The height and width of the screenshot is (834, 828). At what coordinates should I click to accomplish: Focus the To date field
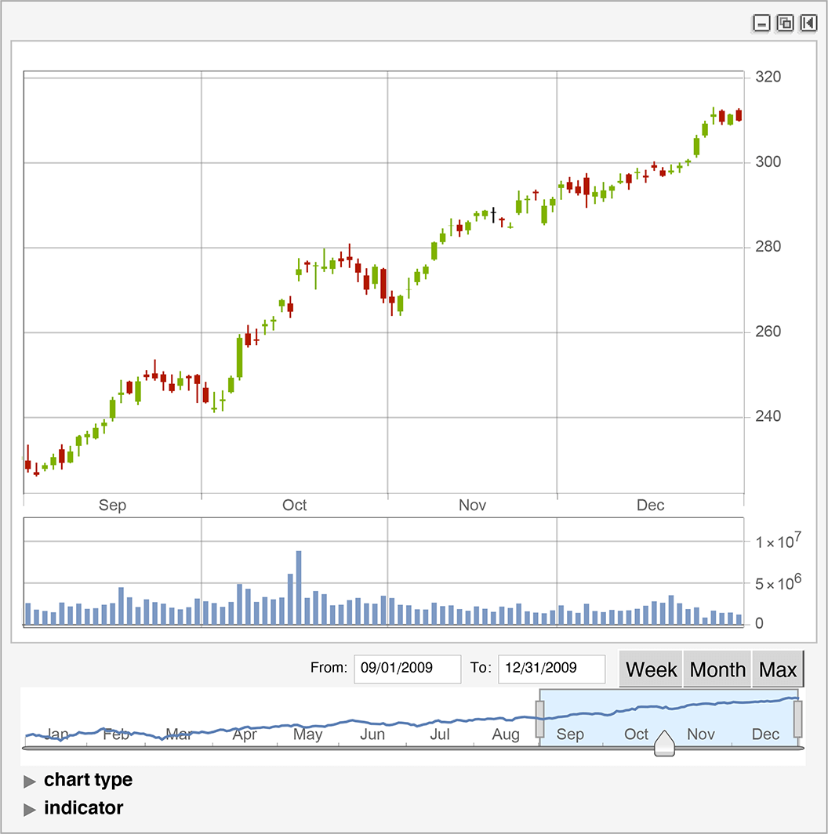click(x=551, y=669)
